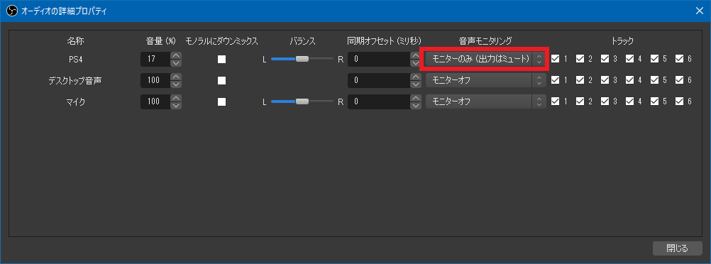Uncheck track 1 for PS4
711x264 pixels.
tap(555, 58)
